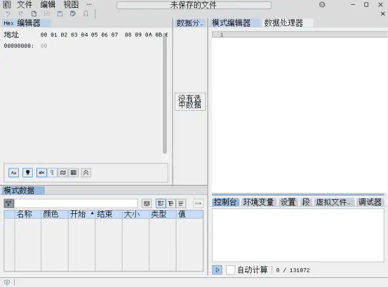Open the 文件 menu
388x287 pixels.
(25, 4)
